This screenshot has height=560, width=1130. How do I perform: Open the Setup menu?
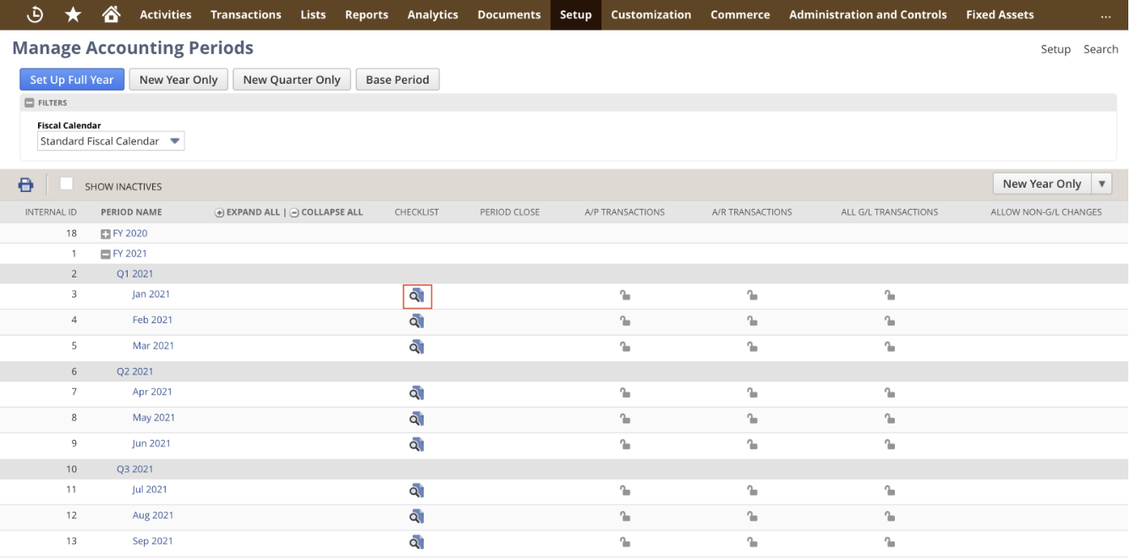point(575,14)
